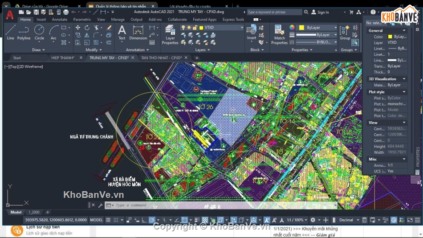
Task: Select the Dimension tool
Action: tap(138, 33)
